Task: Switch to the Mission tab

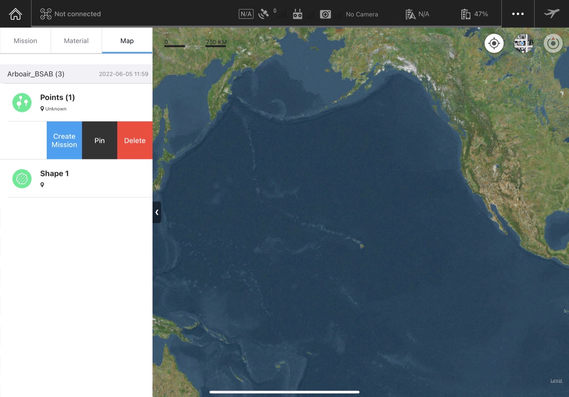Action: pyautogui.click(x=25, y=41)
